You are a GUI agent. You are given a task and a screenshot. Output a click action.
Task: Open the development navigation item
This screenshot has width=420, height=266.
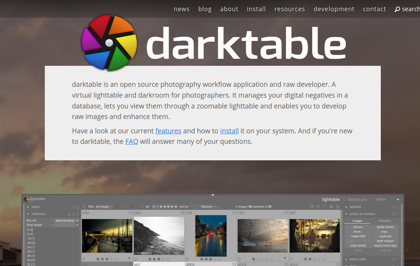[x=334, y=9]
